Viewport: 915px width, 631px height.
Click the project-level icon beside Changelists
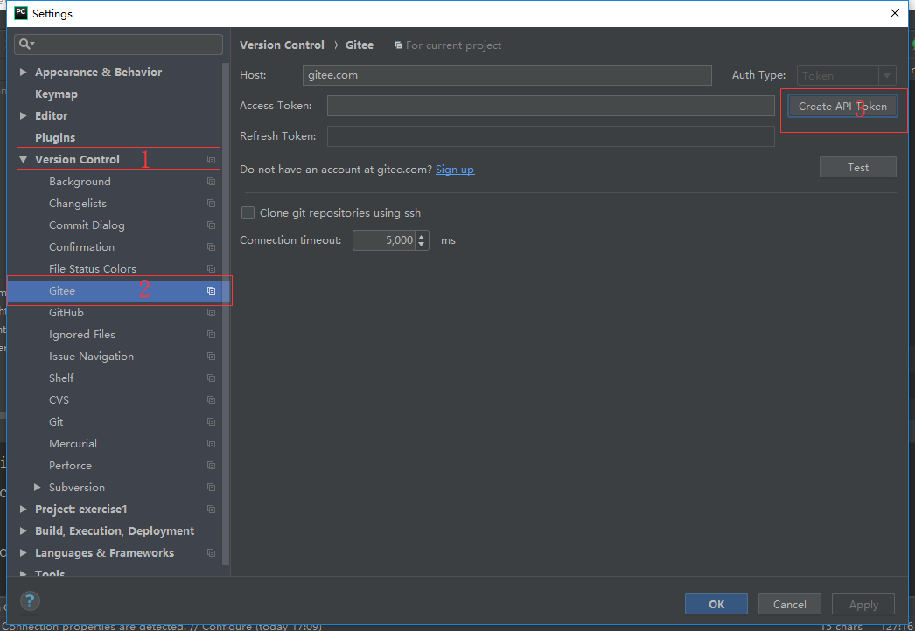(211, 204)
